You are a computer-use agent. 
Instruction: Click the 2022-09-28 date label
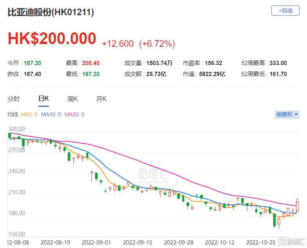click(x=179, y=243)
